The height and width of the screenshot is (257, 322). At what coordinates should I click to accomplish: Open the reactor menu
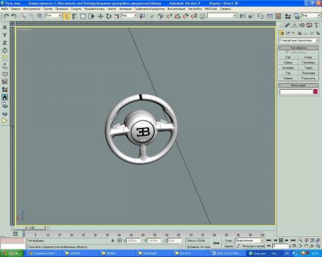(x=111, y=9)
